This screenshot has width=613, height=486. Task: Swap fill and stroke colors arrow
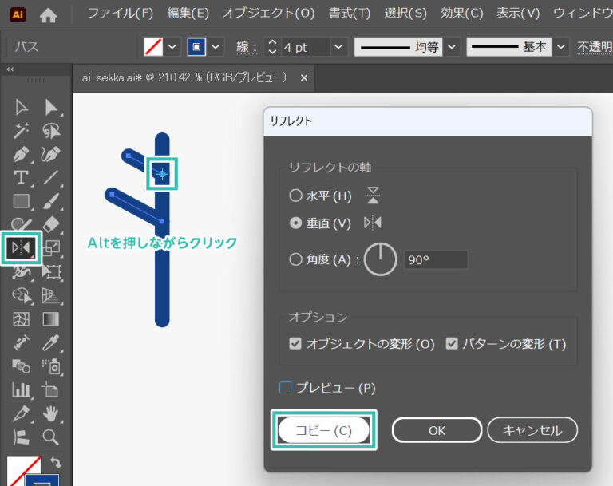point(56,463)
